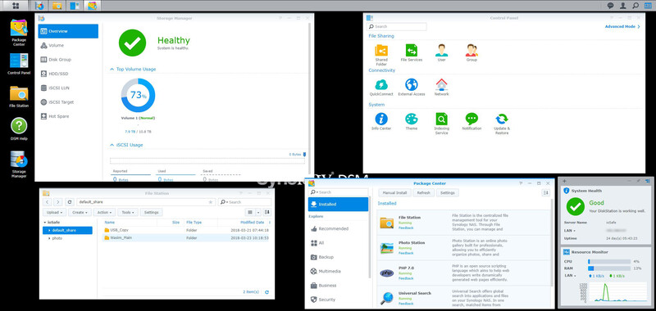Open the Upload dropdown in File Station
This screenshot has height=311, width=656.
point(53,213)
